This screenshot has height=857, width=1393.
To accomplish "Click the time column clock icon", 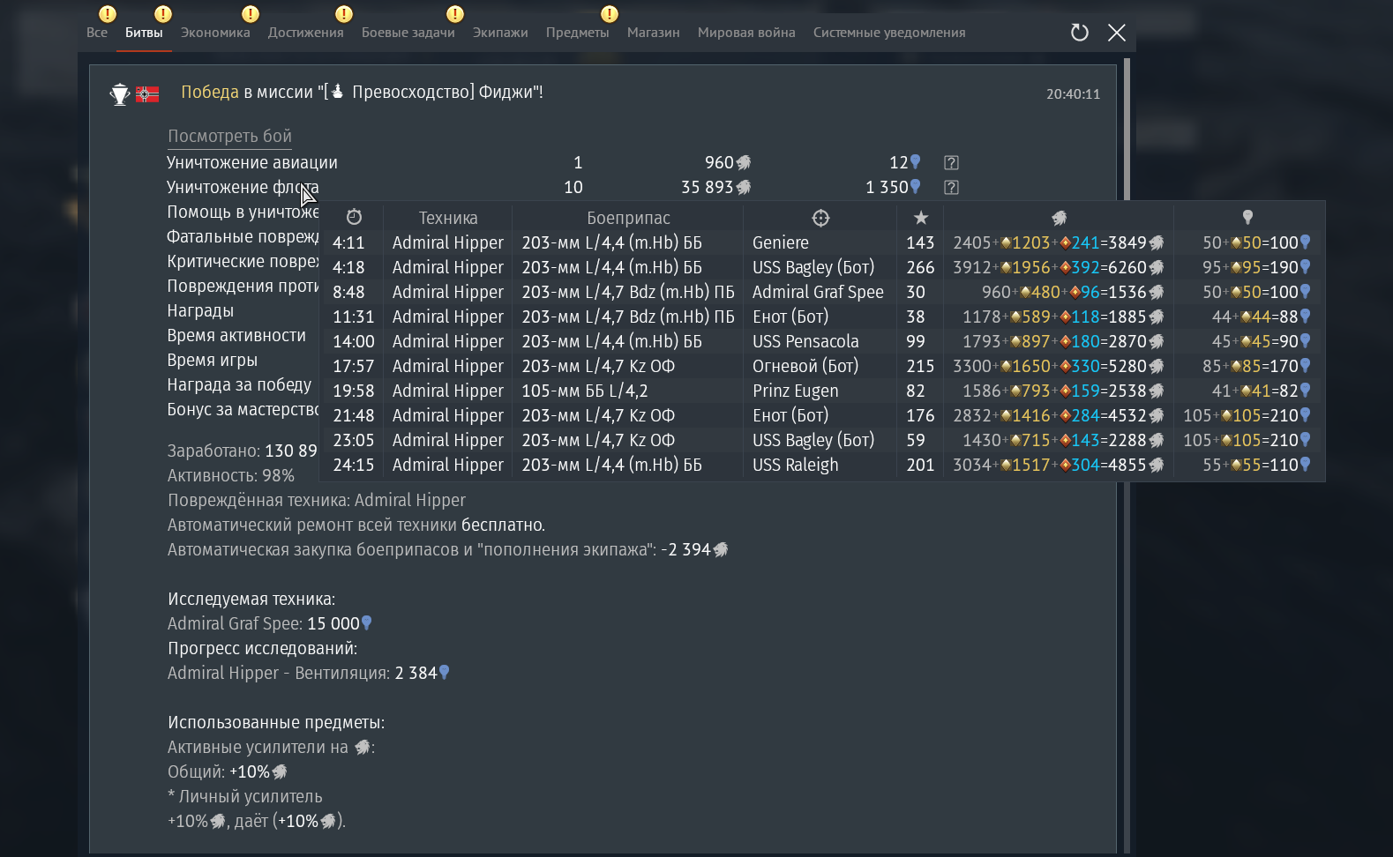I will [354, 217].
